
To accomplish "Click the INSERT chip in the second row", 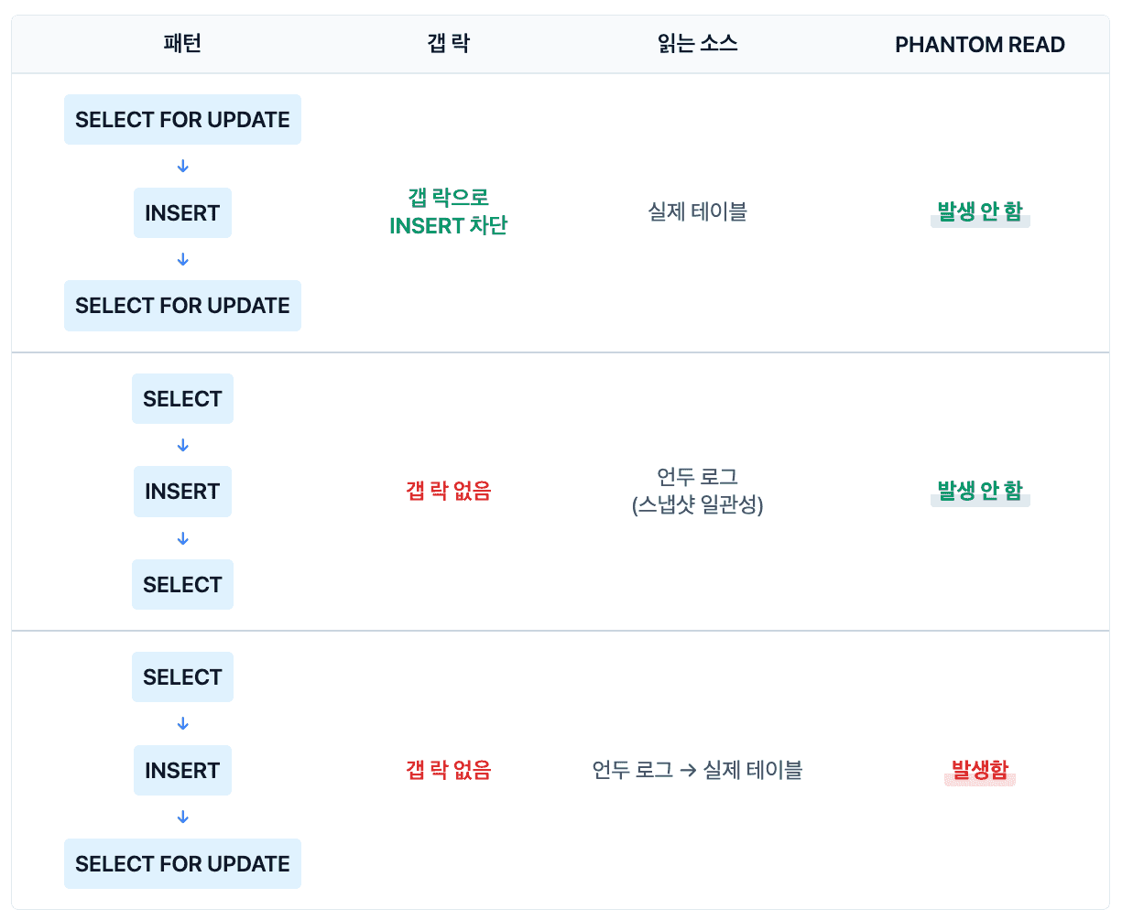I will point(182,492).
